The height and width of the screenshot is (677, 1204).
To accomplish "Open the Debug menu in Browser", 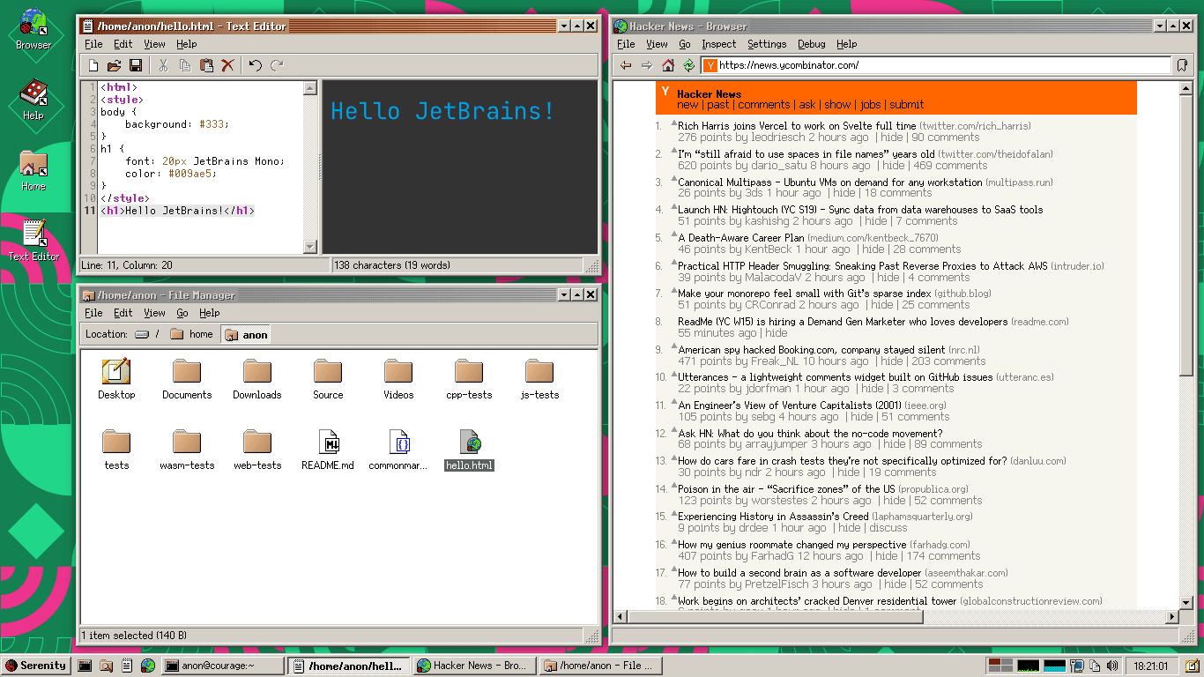I will click(x=812, y=44).
